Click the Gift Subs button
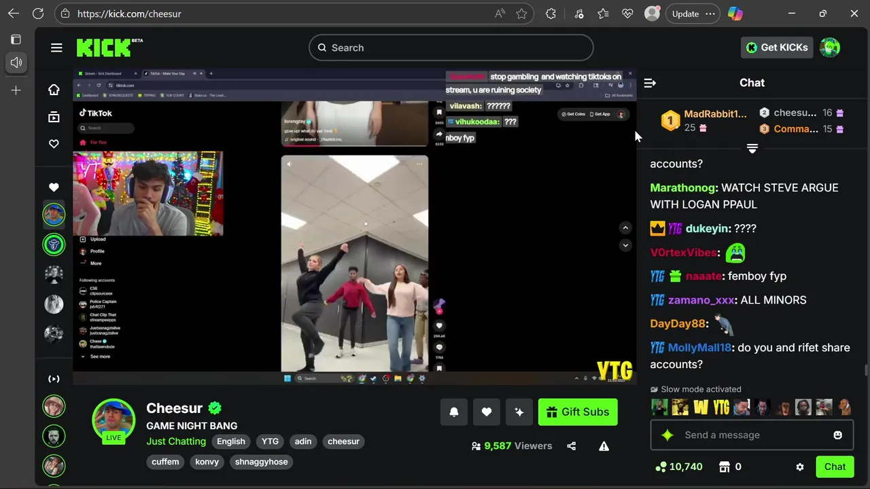870x489 pixels. point(578,412)
